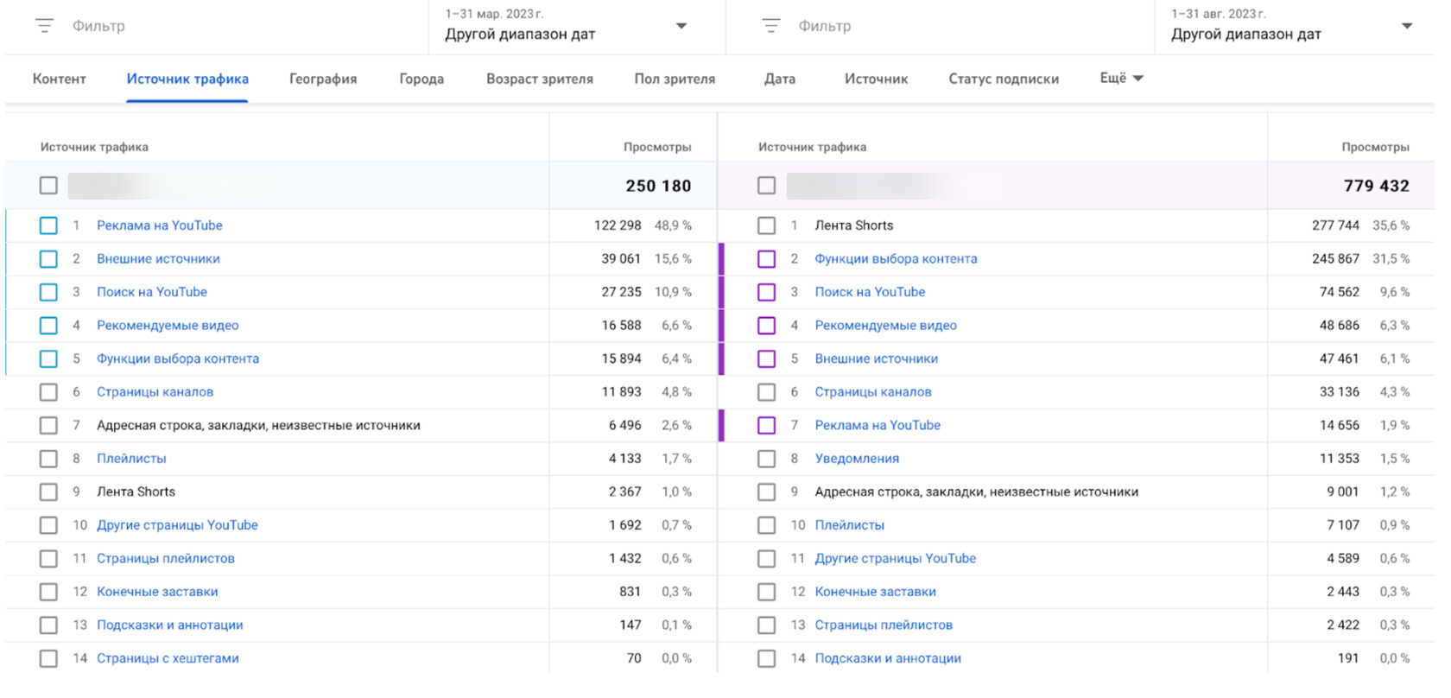Toggle checkbox for left Внешние источники row

coord(48,259)
